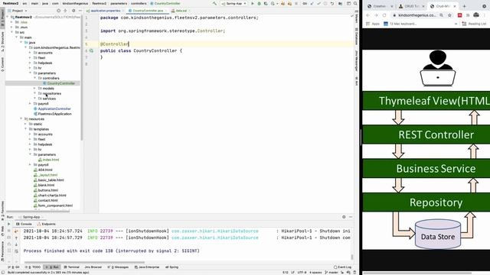
Task: Click the git branch master widget in status bar
Action: click(332, 273)
